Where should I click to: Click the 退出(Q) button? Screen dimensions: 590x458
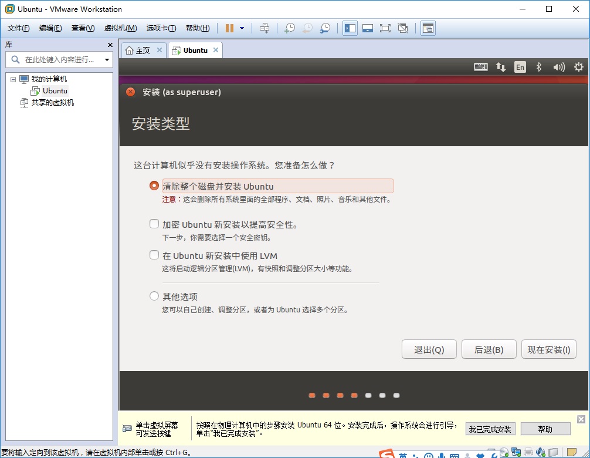tap(429, 349)
